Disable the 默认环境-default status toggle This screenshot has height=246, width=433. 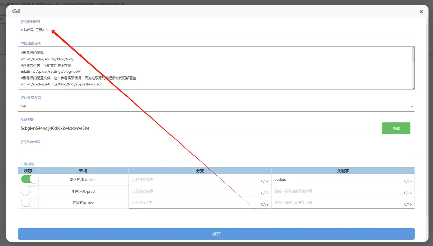coord(29,179)
